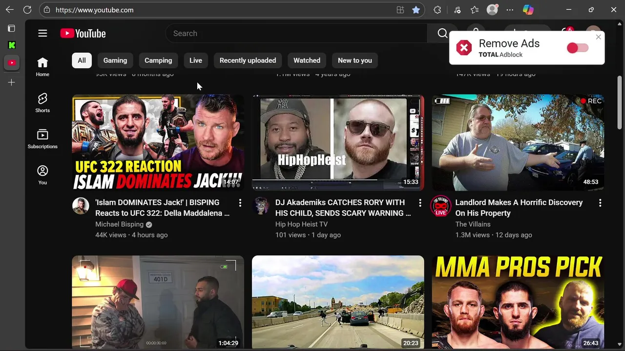Click the page vertical scrollbar
The width and height of the screenshot is (625, 351).
tap(620, 102)
